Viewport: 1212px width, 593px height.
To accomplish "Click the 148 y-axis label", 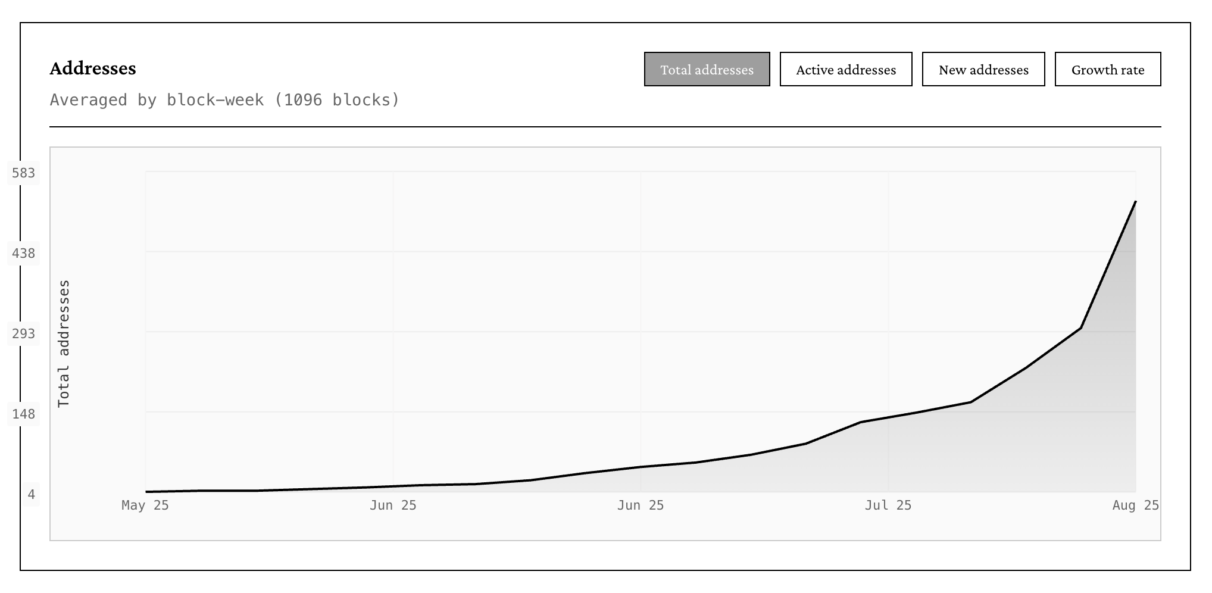I will 24,414.
